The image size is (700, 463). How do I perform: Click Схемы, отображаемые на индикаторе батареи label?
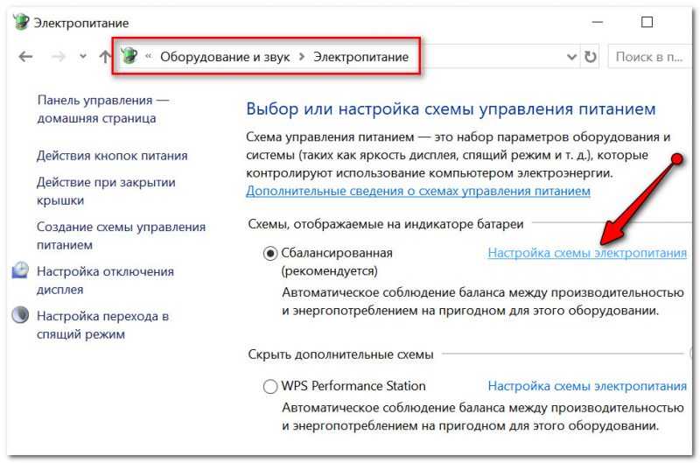tap(386, 224)
